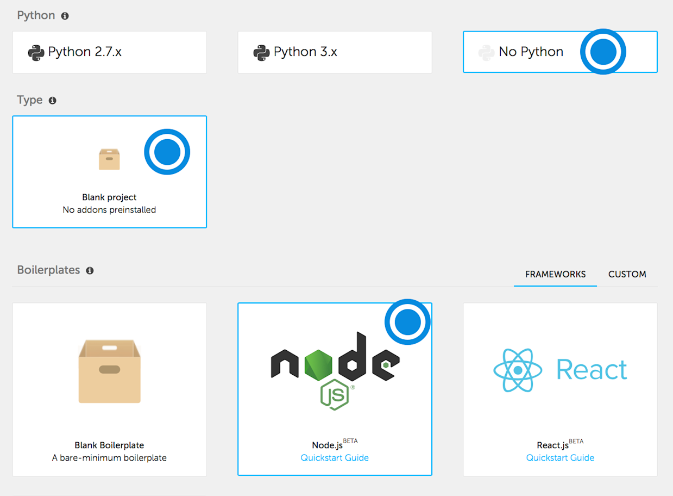The width and height of the screenshot is (673, 496).
Task: Click the Blank Boilerplate title text
Action: (109, 445)
